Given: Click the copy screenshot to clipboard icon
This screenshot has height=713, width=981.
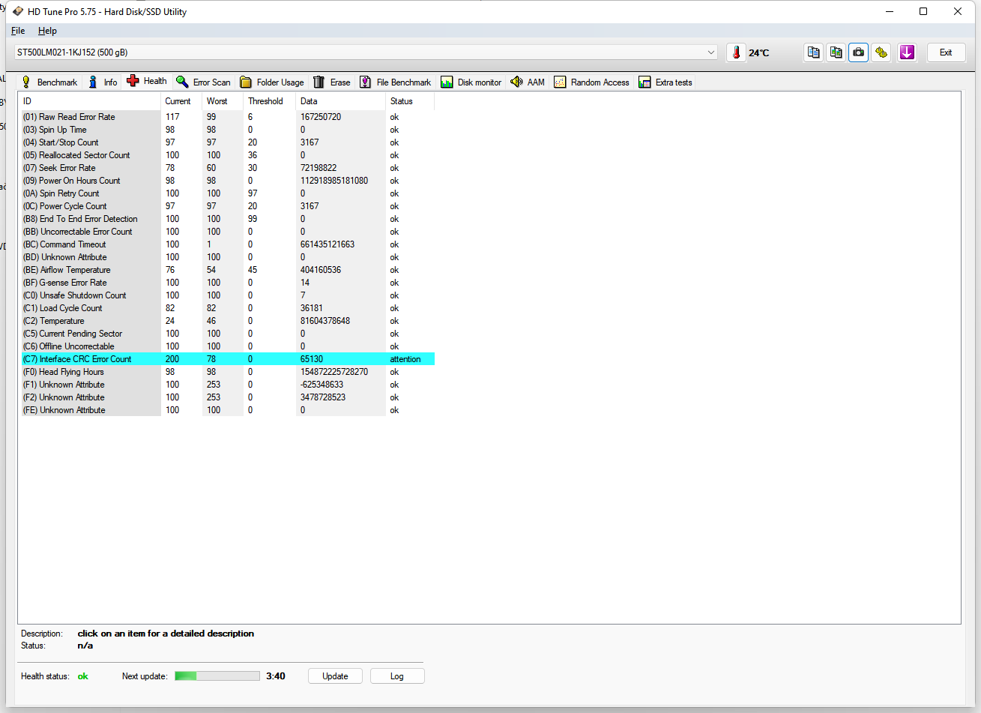Looking at the screenshot, I should point(836,52).
